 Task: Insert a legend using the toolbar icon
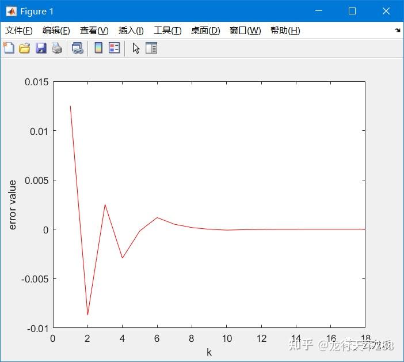115,48
